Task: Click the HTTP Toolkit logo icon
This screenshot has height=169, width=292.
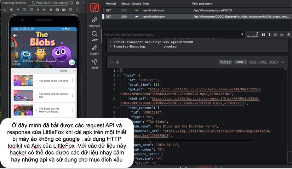Action: point(95,7)
